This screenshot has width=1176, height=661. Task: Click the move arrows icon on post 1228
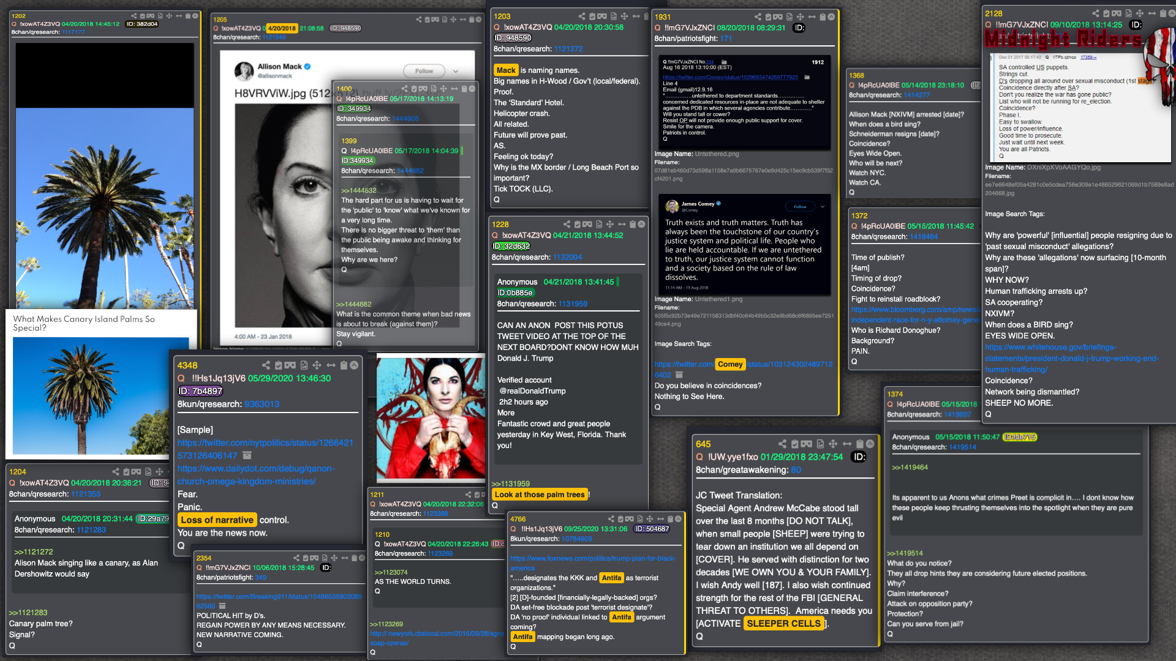click(610, 225)
